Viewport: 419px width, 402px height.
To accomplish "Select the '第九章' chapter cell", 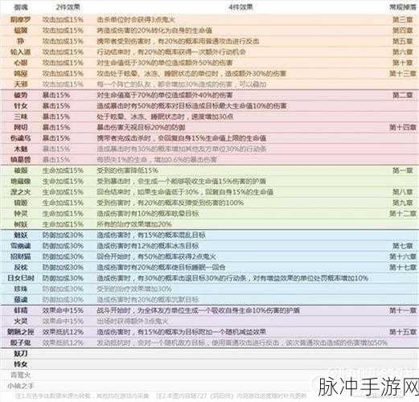I will 403,203.
